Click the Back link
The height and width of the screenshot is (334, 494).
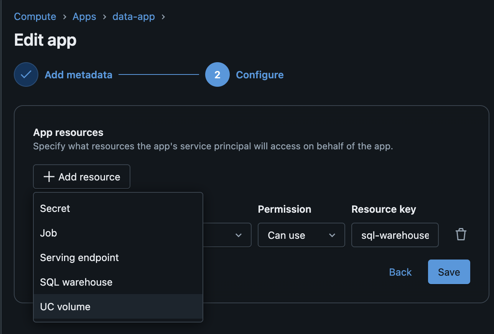coord(400,272)
